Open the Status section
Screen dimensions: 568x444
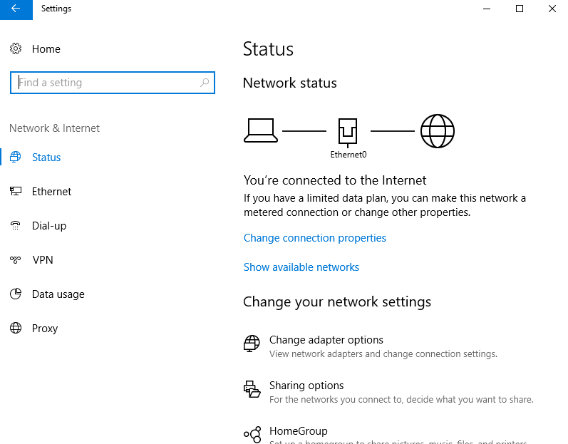pos(46,158)
